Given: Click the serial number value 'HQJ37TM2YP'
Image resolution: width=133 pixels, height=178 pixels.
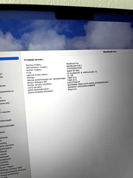Looking at the screenshot, I should (x=74, y=82).
